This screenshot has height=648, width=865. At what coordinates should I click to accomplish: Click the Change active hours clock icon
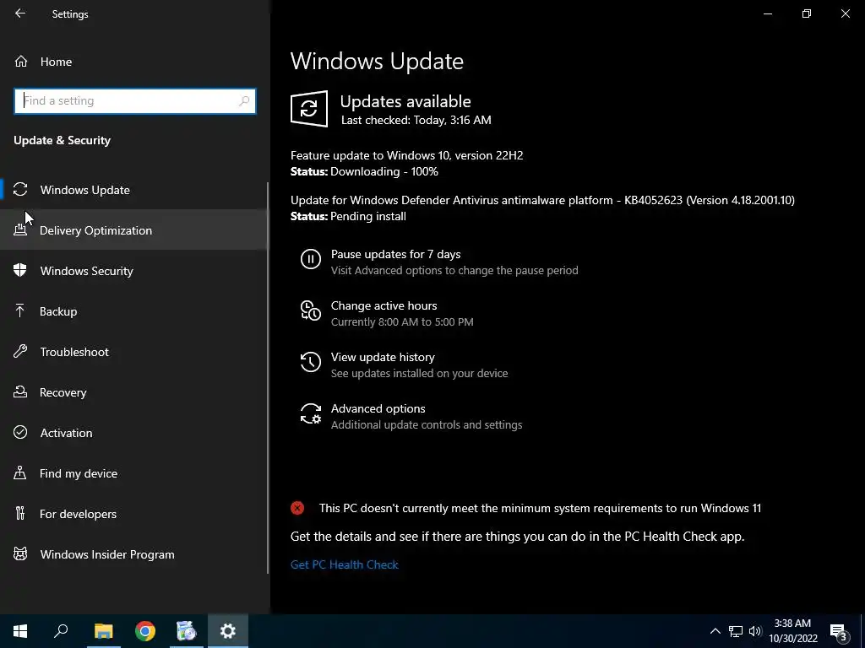pyautogui.click(x=311, y=310)
